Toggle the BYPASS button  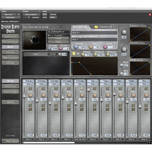tap(53, 14)
